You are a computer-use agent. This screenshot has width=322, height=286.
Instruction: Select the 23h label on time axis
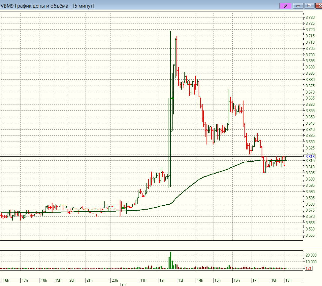tap(115, 280)
